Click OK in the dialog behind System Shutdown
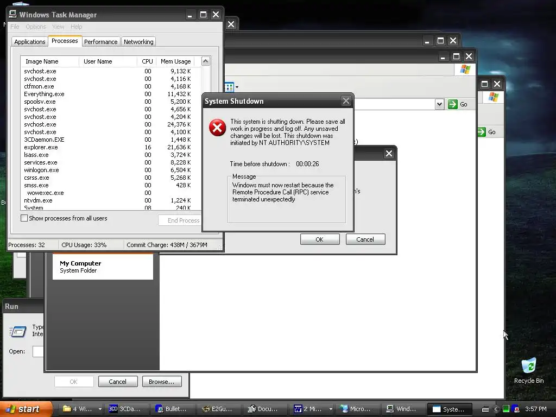The image size is (556, 417). [319, 239]
